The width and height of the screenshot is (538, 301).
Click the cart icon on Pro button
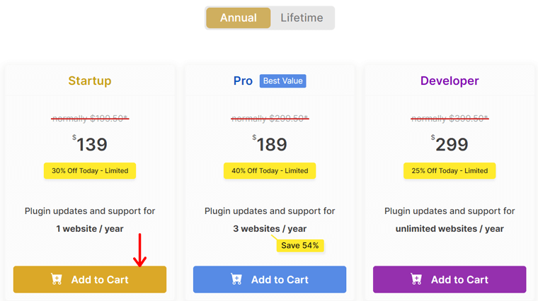click(236, 279)
